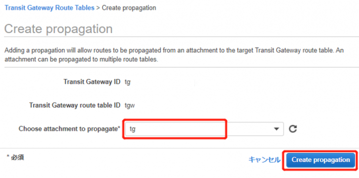The image size is (359, 178).
Task: Click the propagation description paragraph text
Action: pos(174,55)
